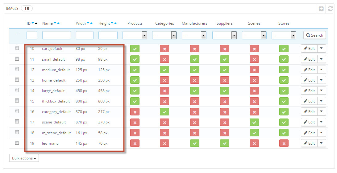Viewport: 337px width, 173px height.
Task: Focus the ID filter field
Action: point(32,35)
